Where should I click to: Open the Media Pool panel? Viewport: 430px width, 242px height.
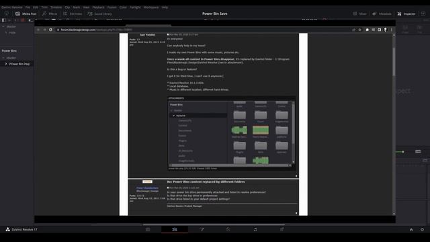[26, 13]
